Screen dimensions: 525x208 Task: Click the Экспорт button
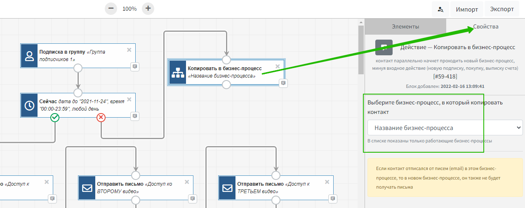point(502,9)
